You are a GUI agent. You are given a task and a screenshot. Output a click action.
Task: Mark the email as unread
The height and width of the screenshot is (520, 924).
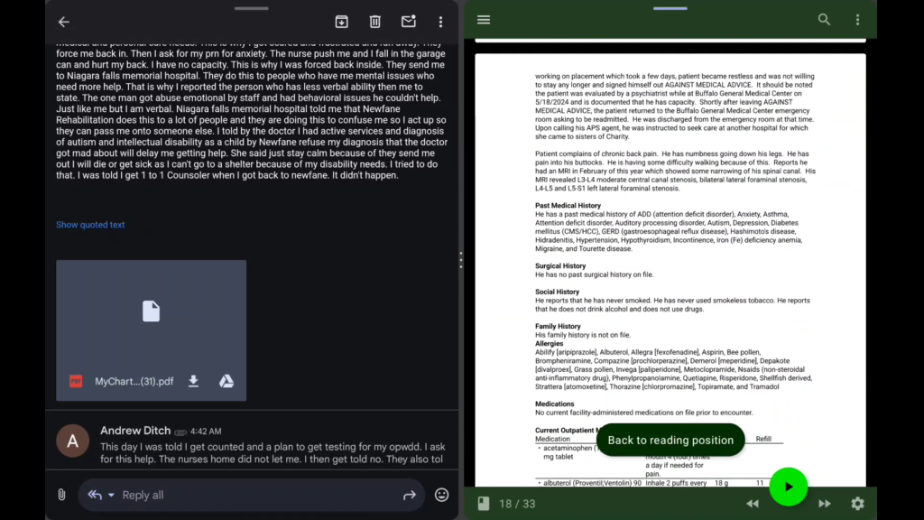[x=409, y=22]
